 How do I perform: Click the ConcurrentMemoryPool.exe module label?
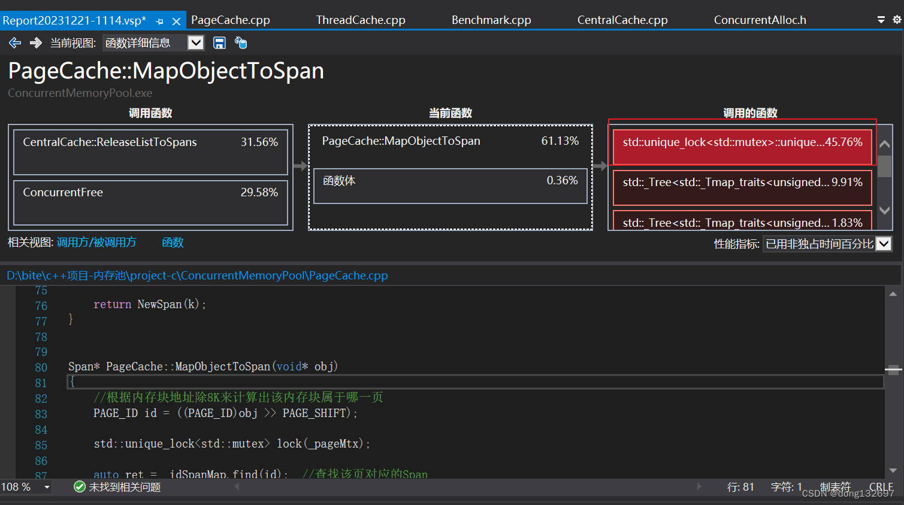point(80,93)
